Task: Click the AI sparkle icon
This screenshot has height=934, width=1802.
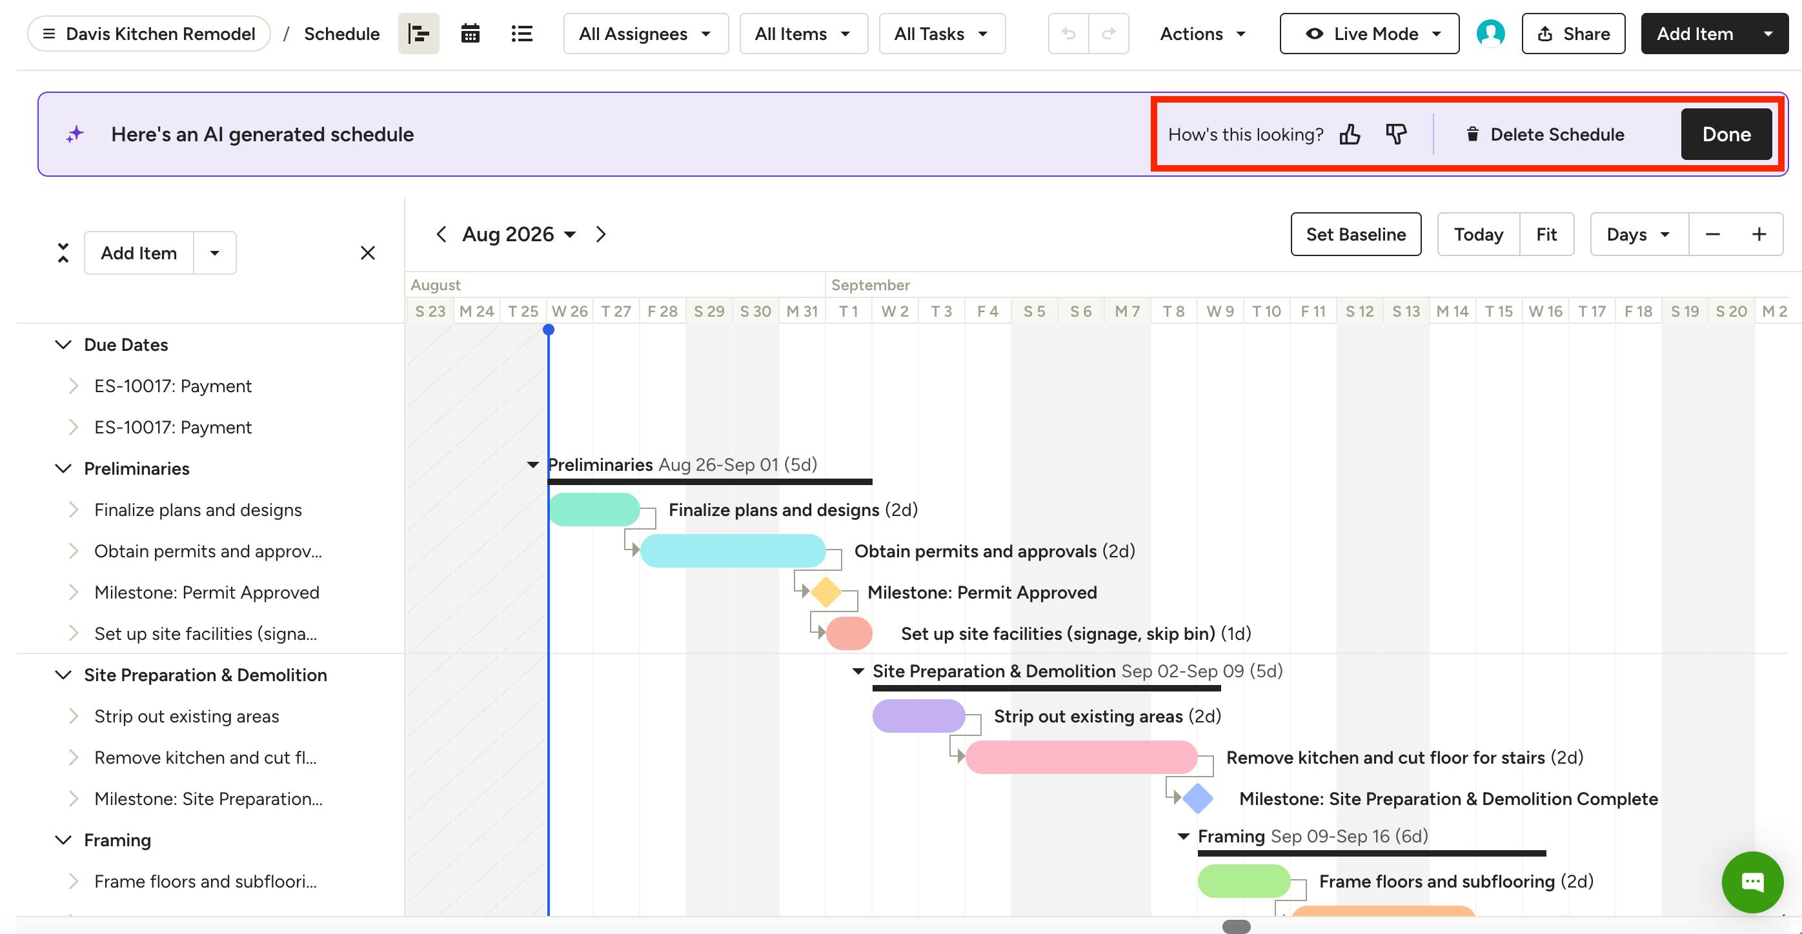Action: [x=75, y=134]
